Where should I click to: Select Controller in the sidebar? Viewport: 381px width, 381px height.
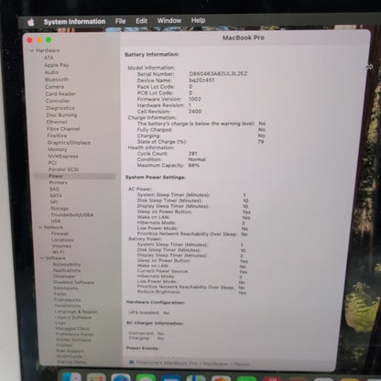click(x=58, y=101)
